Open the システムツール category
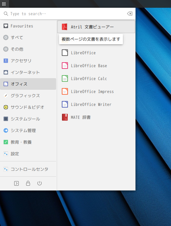The height and width of the screenshot is (226, 171). coord(28,119)
